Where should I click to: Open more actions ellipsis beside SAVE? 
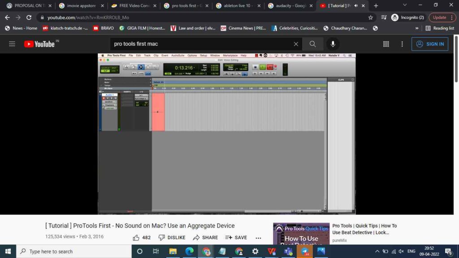(258, 238)
